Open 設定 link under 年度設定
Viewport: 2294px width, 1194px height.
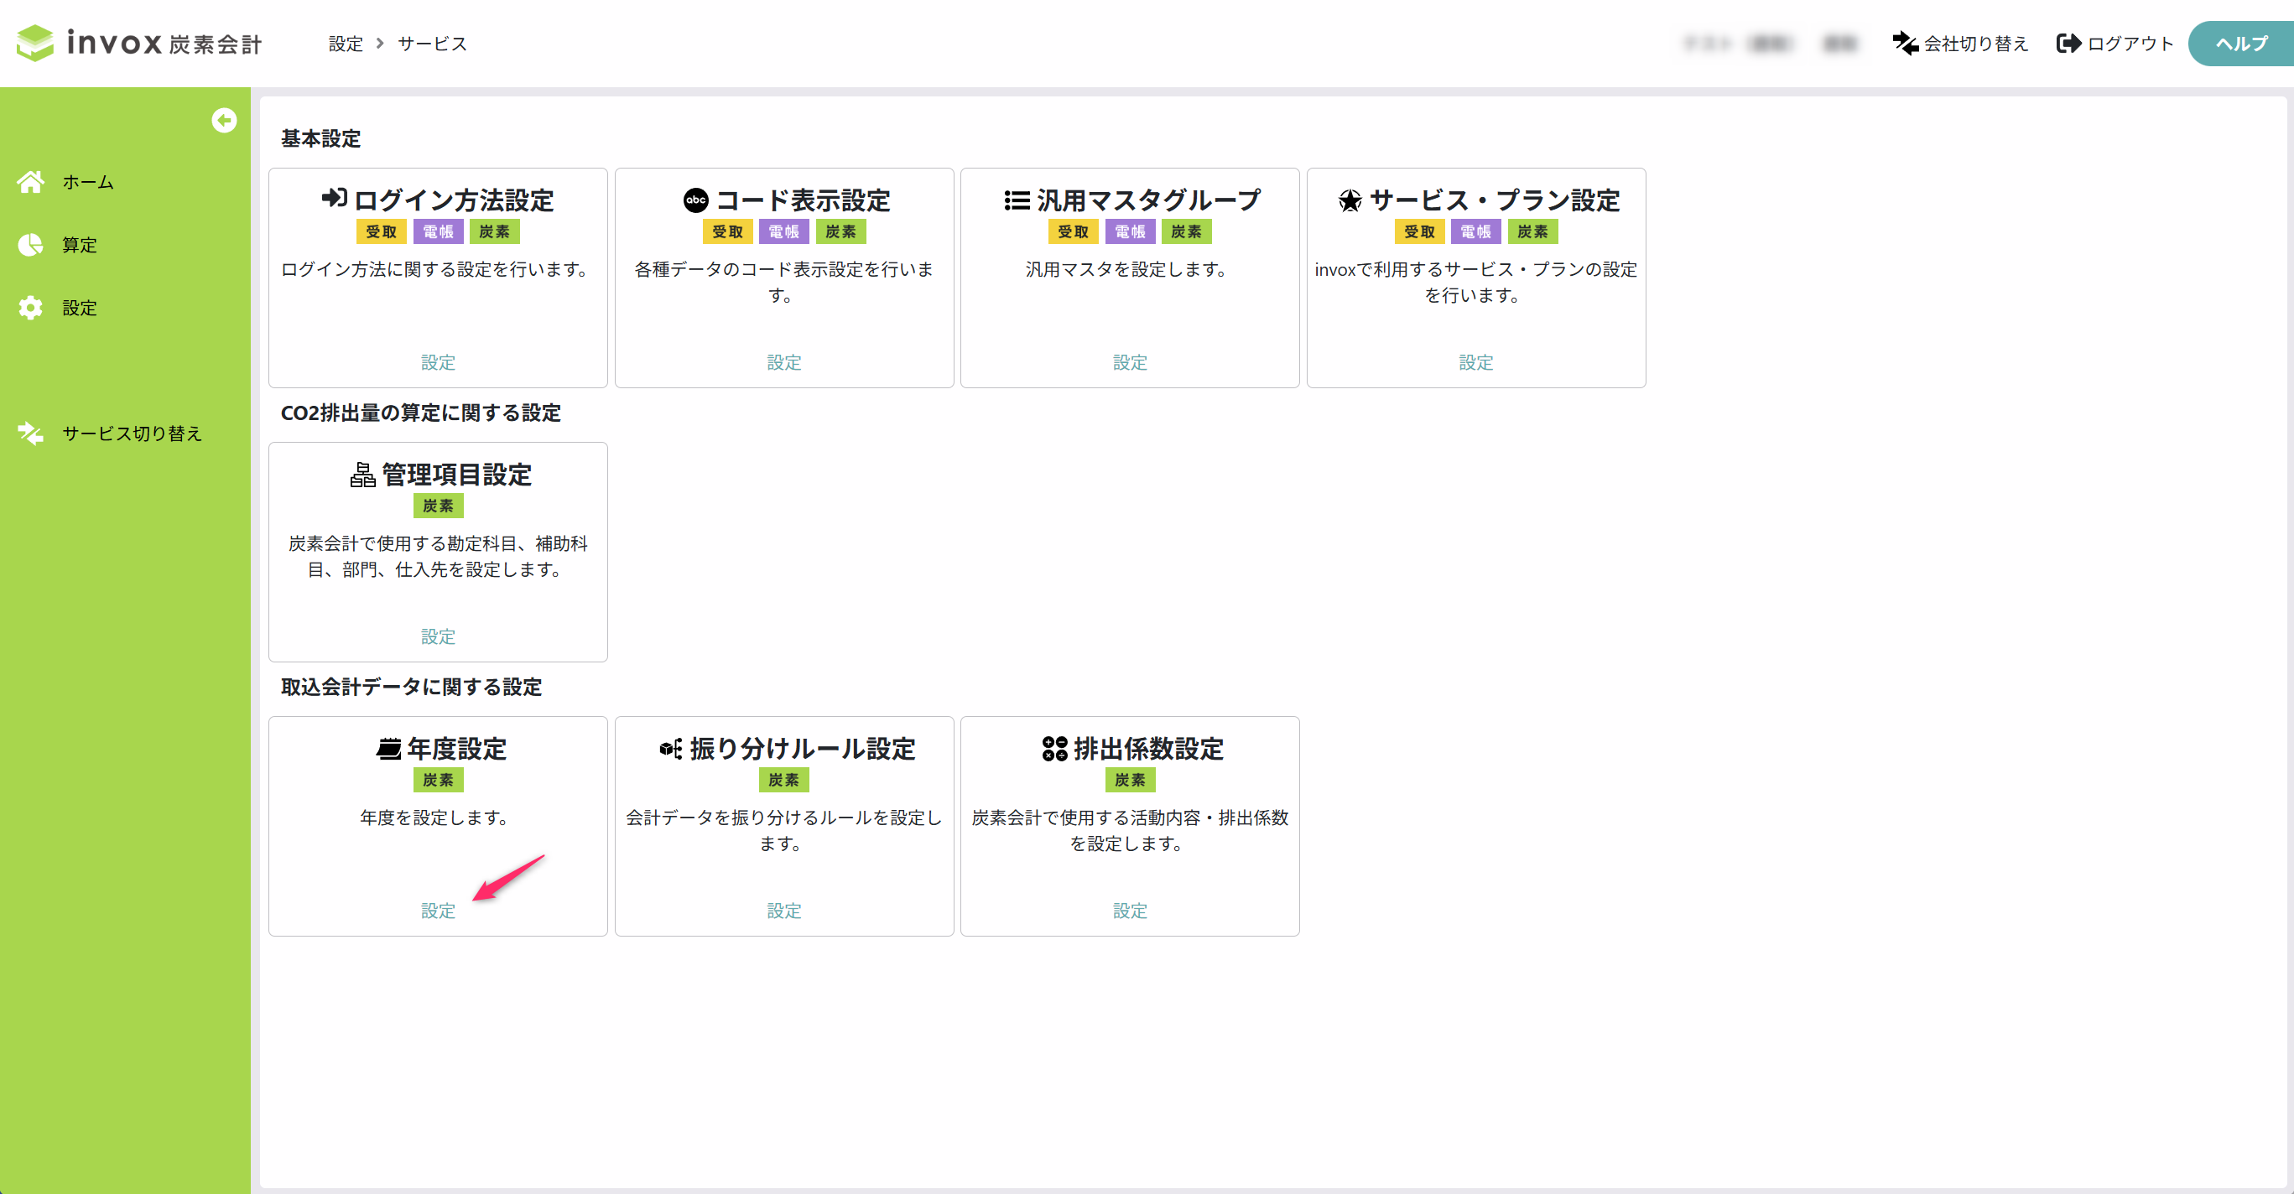438,911
